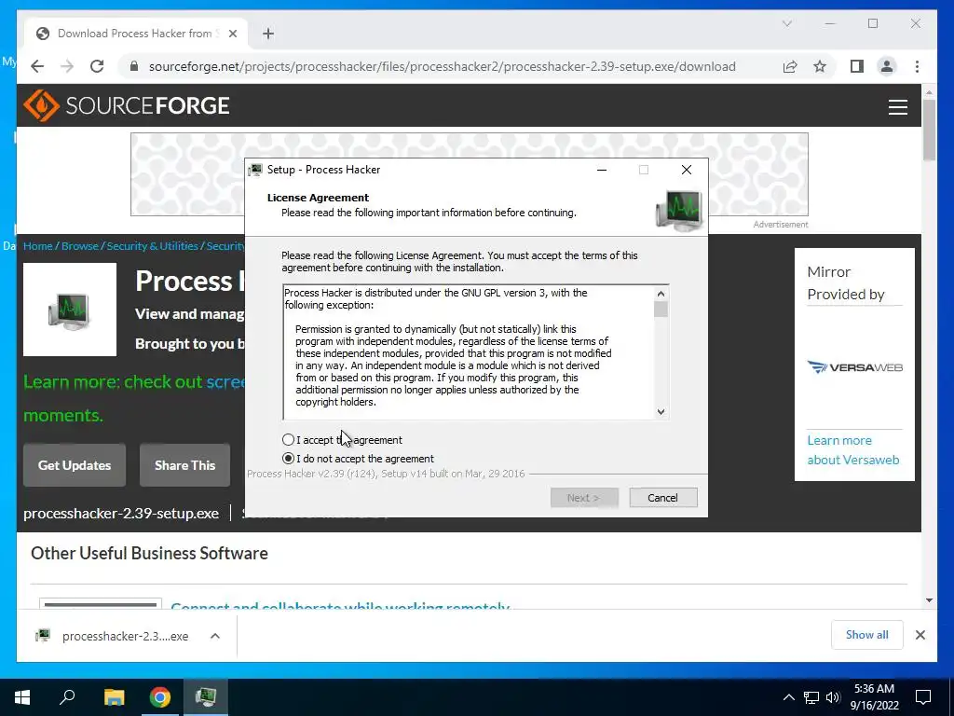This screenshot has width=954, height=716.
Task: Click Show all downloads button
Action: pyautogui.click(x=866, y=634)
